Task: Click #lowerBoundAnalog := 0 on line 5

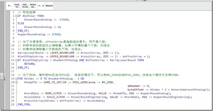Action: tap(42, 27)
